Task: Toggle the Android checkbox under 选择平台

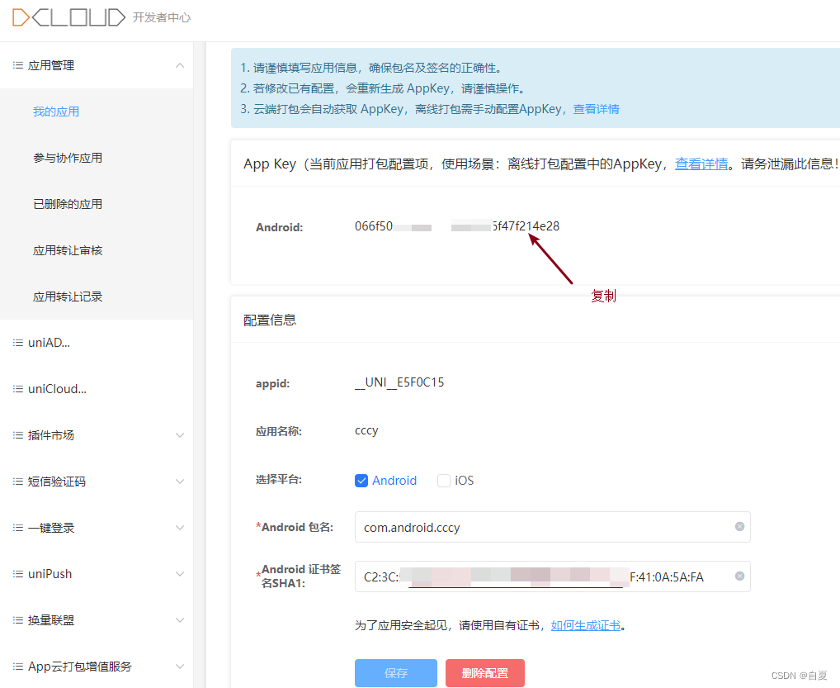Action: 361,480
